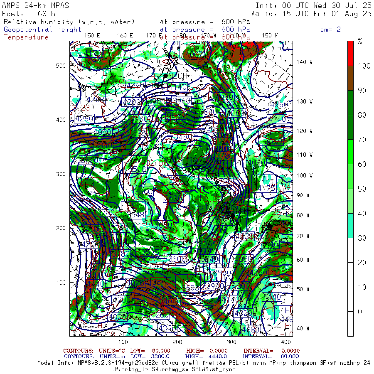Click the '400' left axis tick label
374x374 pixels.
click(61, 120)
